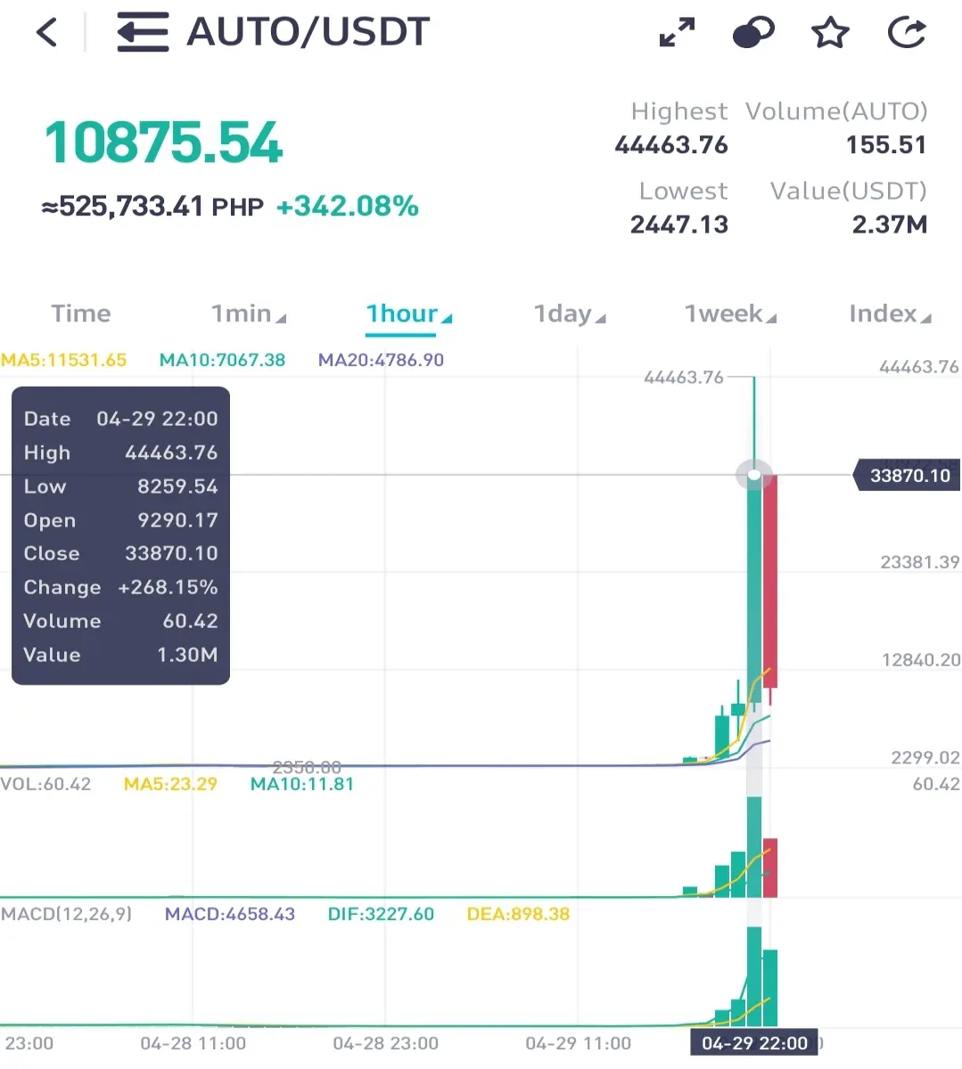Tap the crosshair marker dot on candle
Viewport: 962px width, 1069px height.
point(754,475)
